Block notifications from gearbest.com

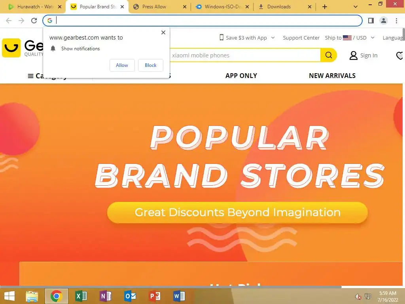[151, 65]
